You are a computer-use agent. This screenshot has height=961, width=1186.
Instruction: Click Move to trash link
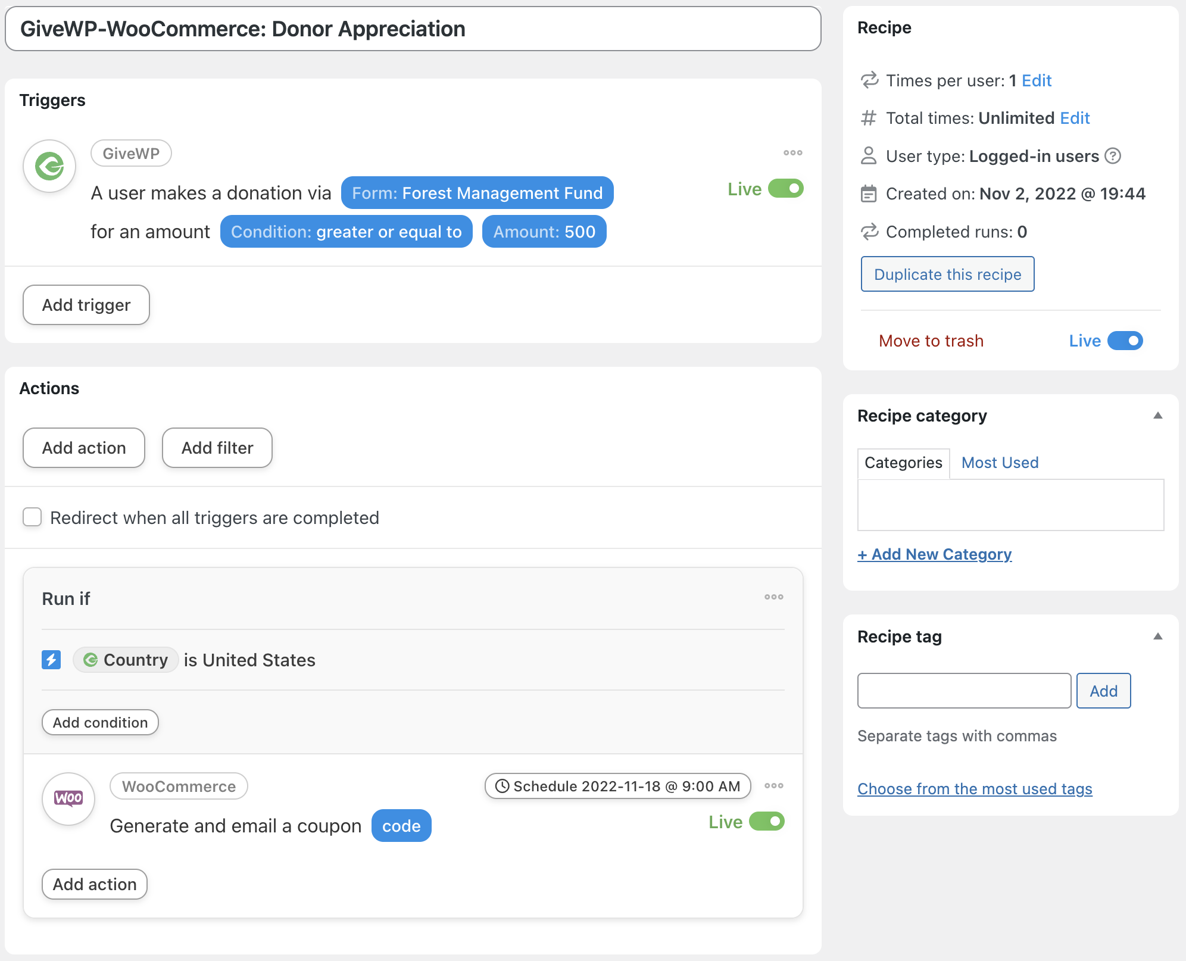(931, 341)
